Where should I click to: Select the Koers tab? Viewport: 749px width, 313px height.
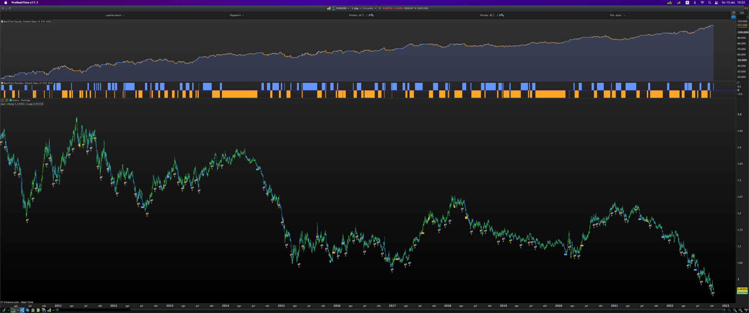[15, 100]
